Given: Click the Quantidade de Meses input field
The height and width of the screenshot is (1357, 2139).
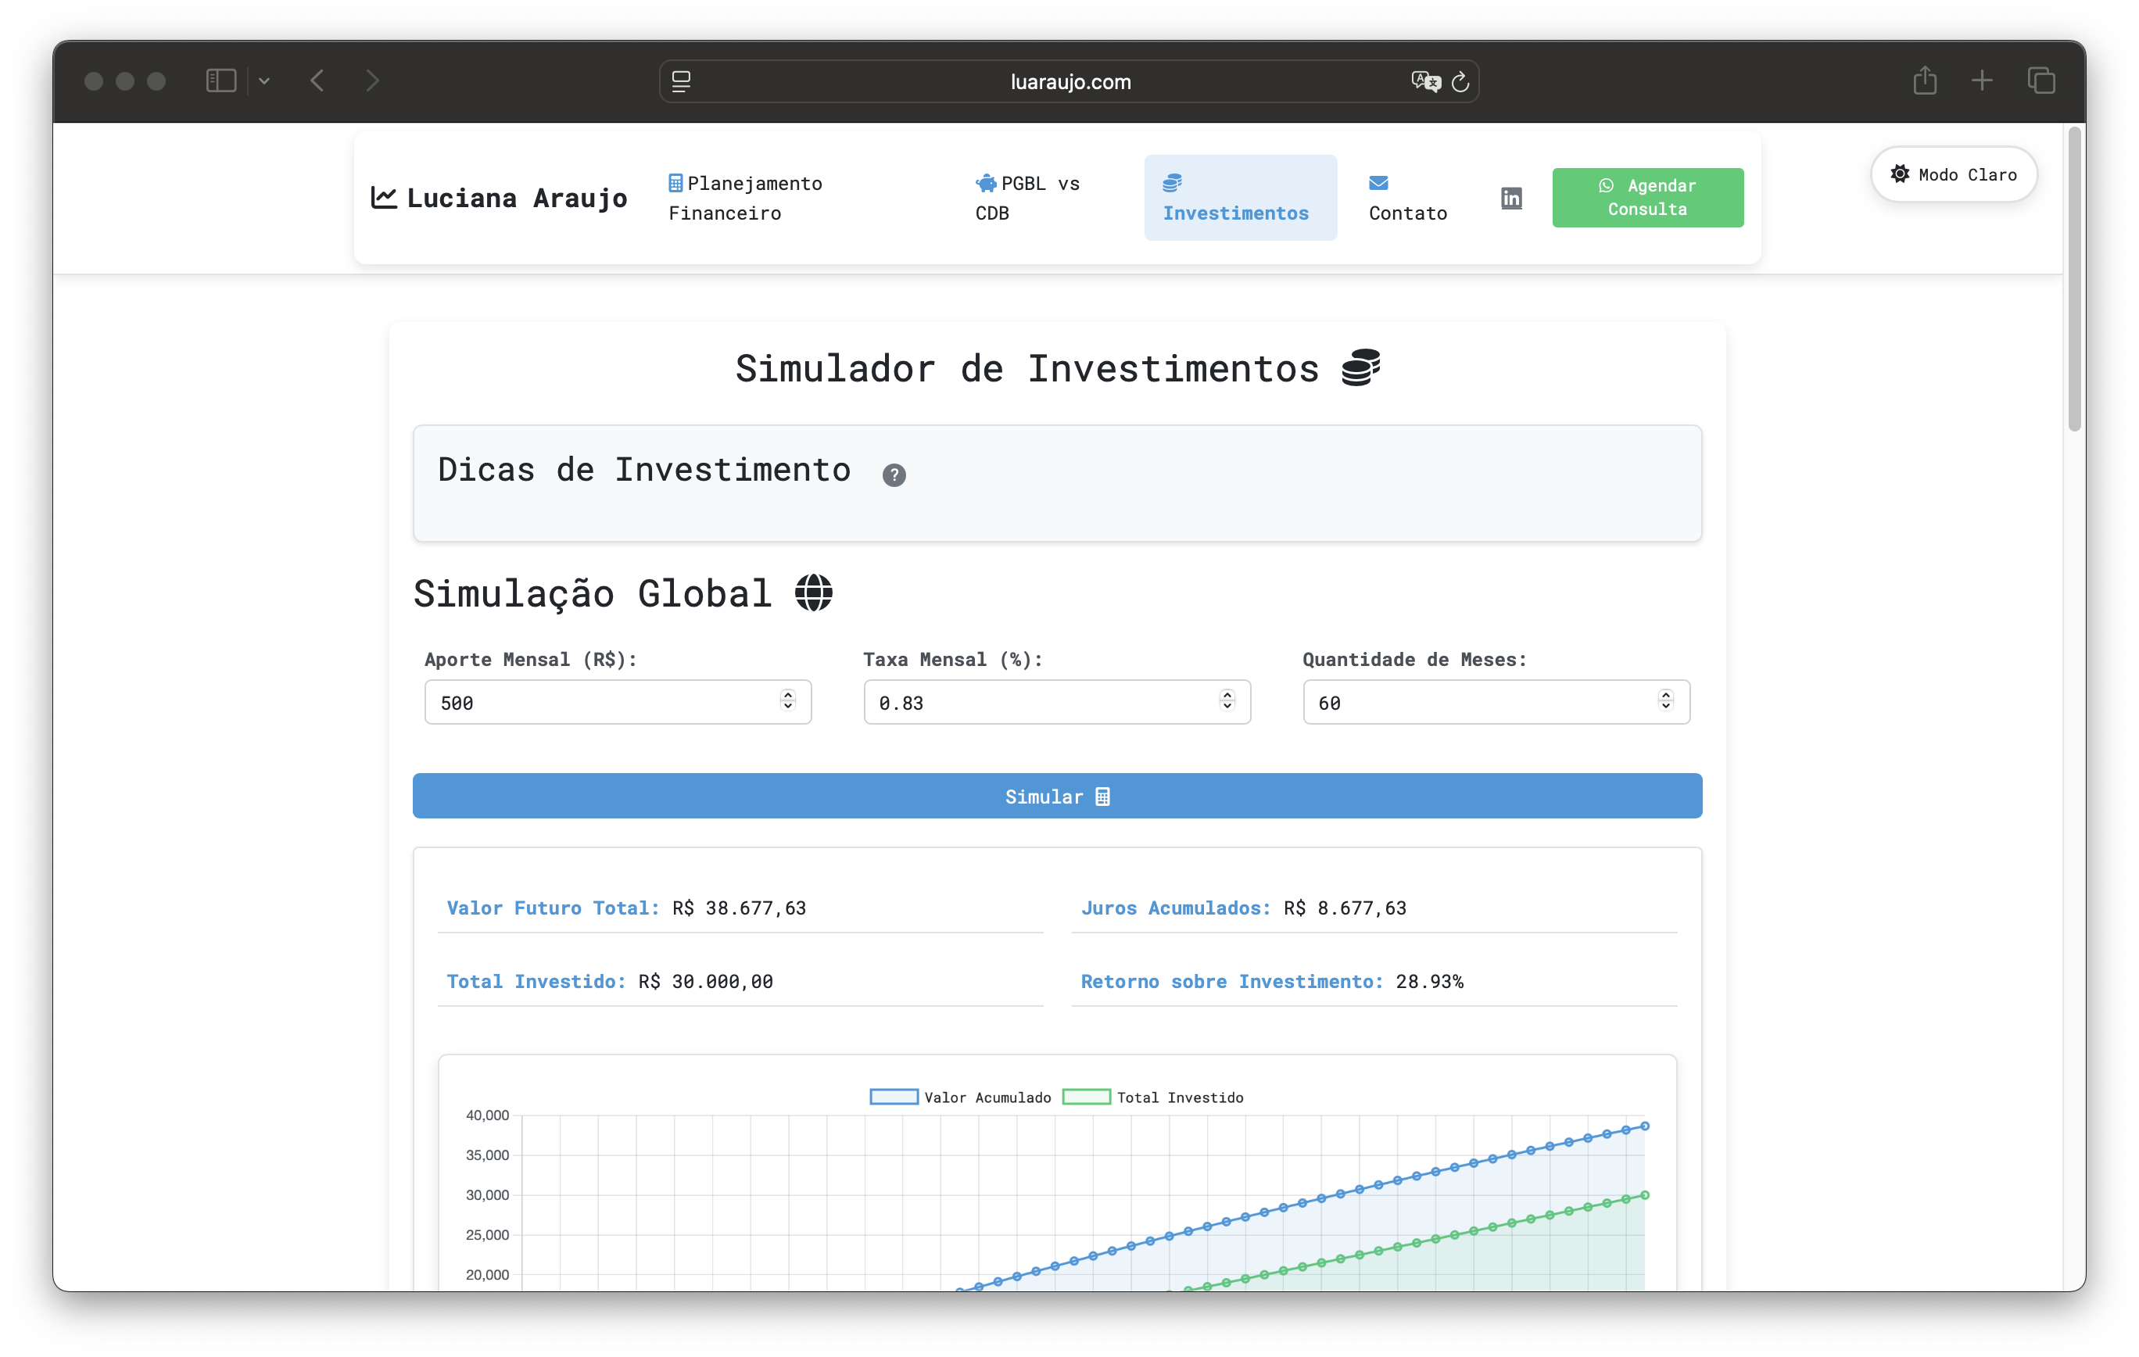Looking at the screenshot, I should point(1496,703).
